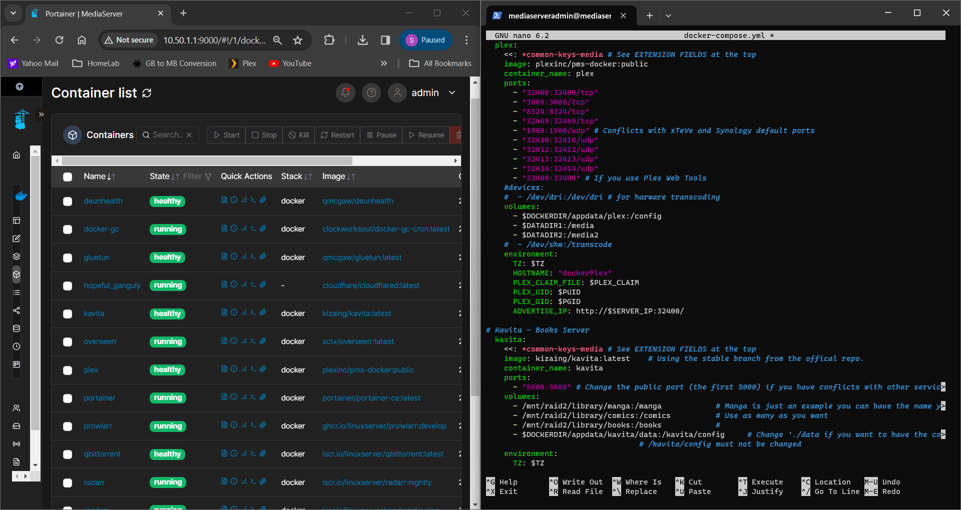
Task: Go to Portainer Home icon in sidebar
Action: point(17,155)
